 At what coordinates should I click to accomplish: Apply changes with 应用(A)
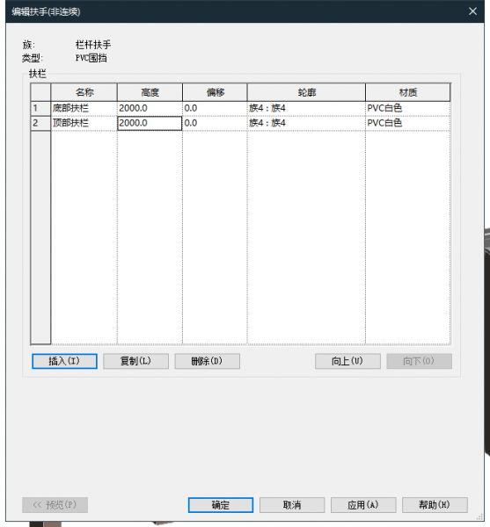363,505
